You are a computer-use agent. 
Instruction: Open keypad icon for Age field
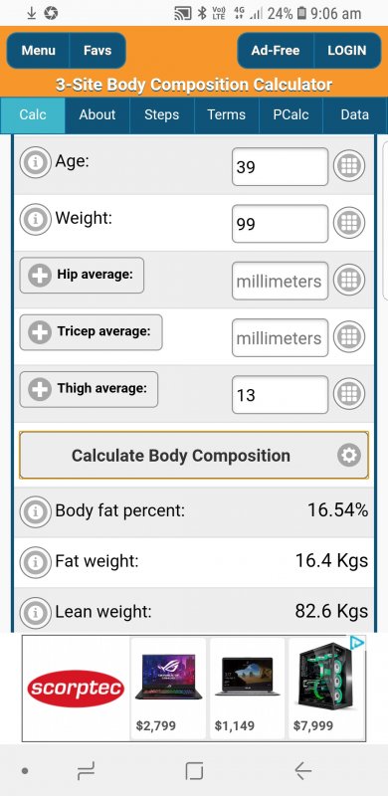pos(349,165)
